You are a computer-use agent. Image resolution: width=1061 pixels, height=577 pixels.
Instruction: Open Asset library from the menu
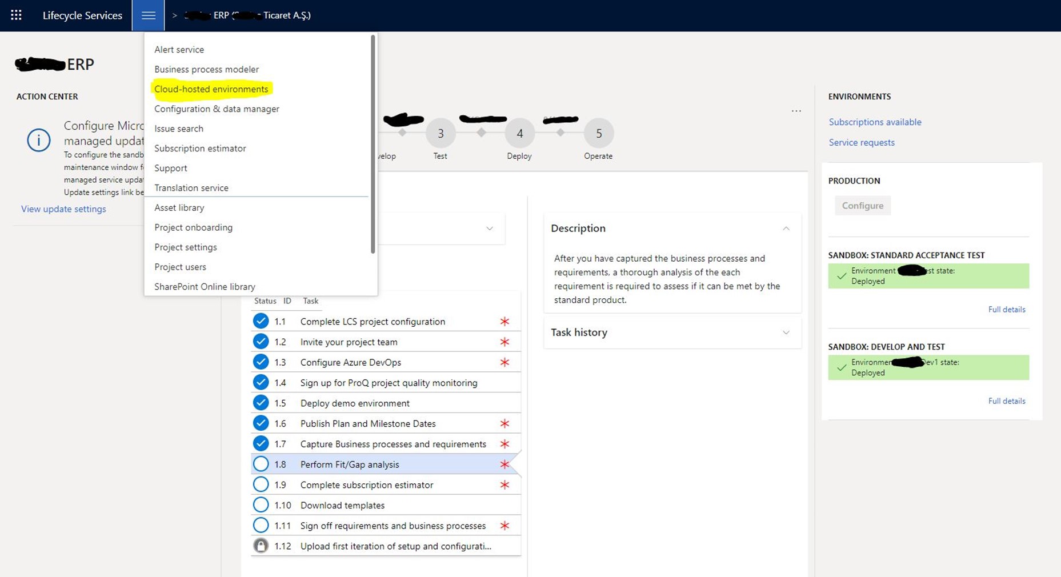pos(179,208)
